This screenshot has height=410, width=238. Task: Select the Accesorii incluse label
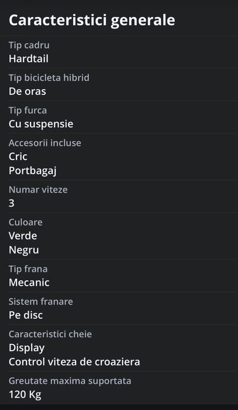(x=45, y=143)
